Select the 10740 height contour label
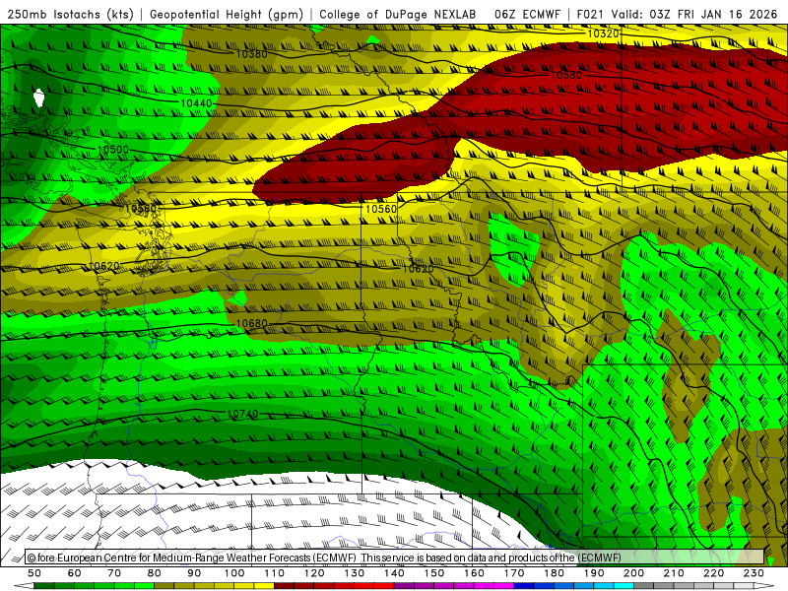 pos(242,414)
